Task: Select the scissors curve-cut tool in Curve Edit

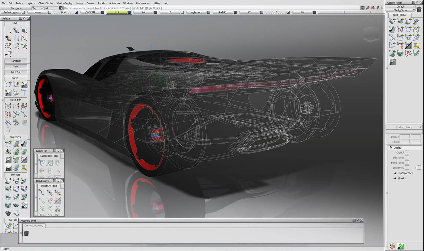Action: point(24,106)
